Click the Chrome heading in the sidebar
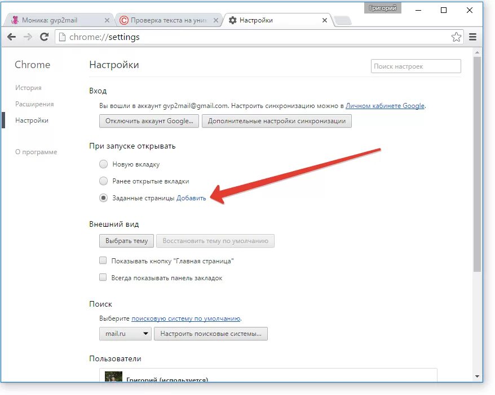The width and height of the screenshot is (495, 395). (x=33, y=65)
